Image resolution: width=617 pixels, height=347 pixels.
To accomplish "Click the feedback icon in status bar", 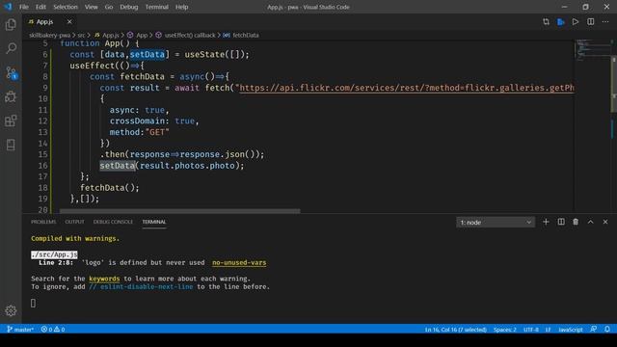I will (x=594, y=329).
